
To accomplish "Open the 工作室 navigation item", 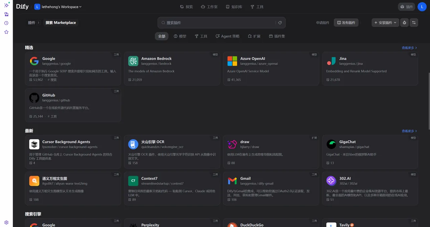I will (209, 7).
